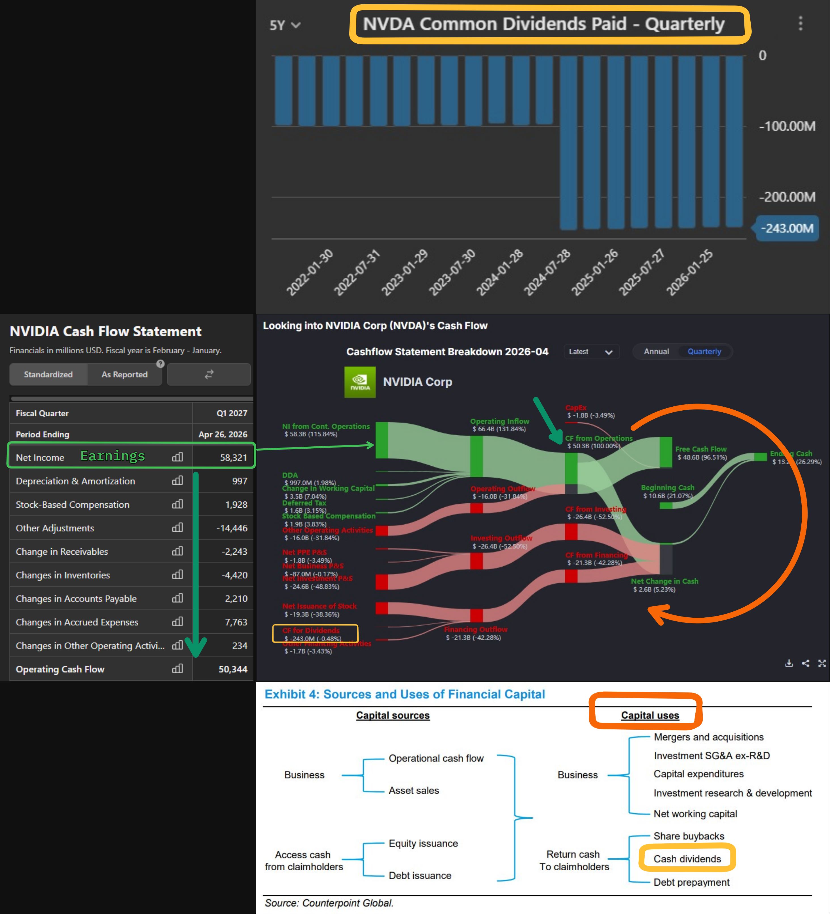Open chart icon for Net Income row
This screenshot has height=914, width=830.
point(178,457)
